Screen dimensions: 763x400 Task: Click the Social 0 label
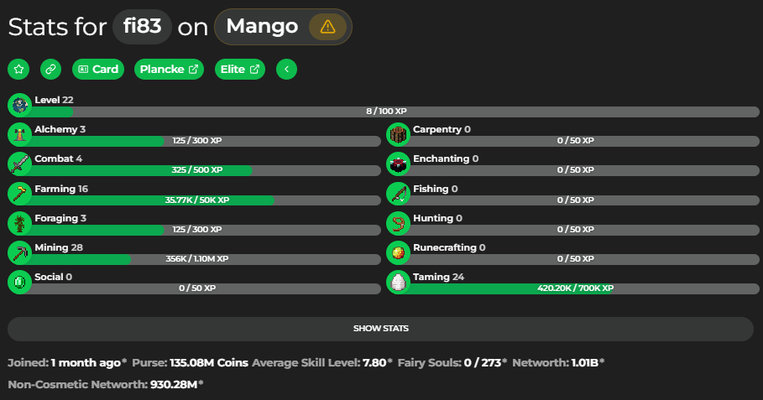(x=54, y=277)
